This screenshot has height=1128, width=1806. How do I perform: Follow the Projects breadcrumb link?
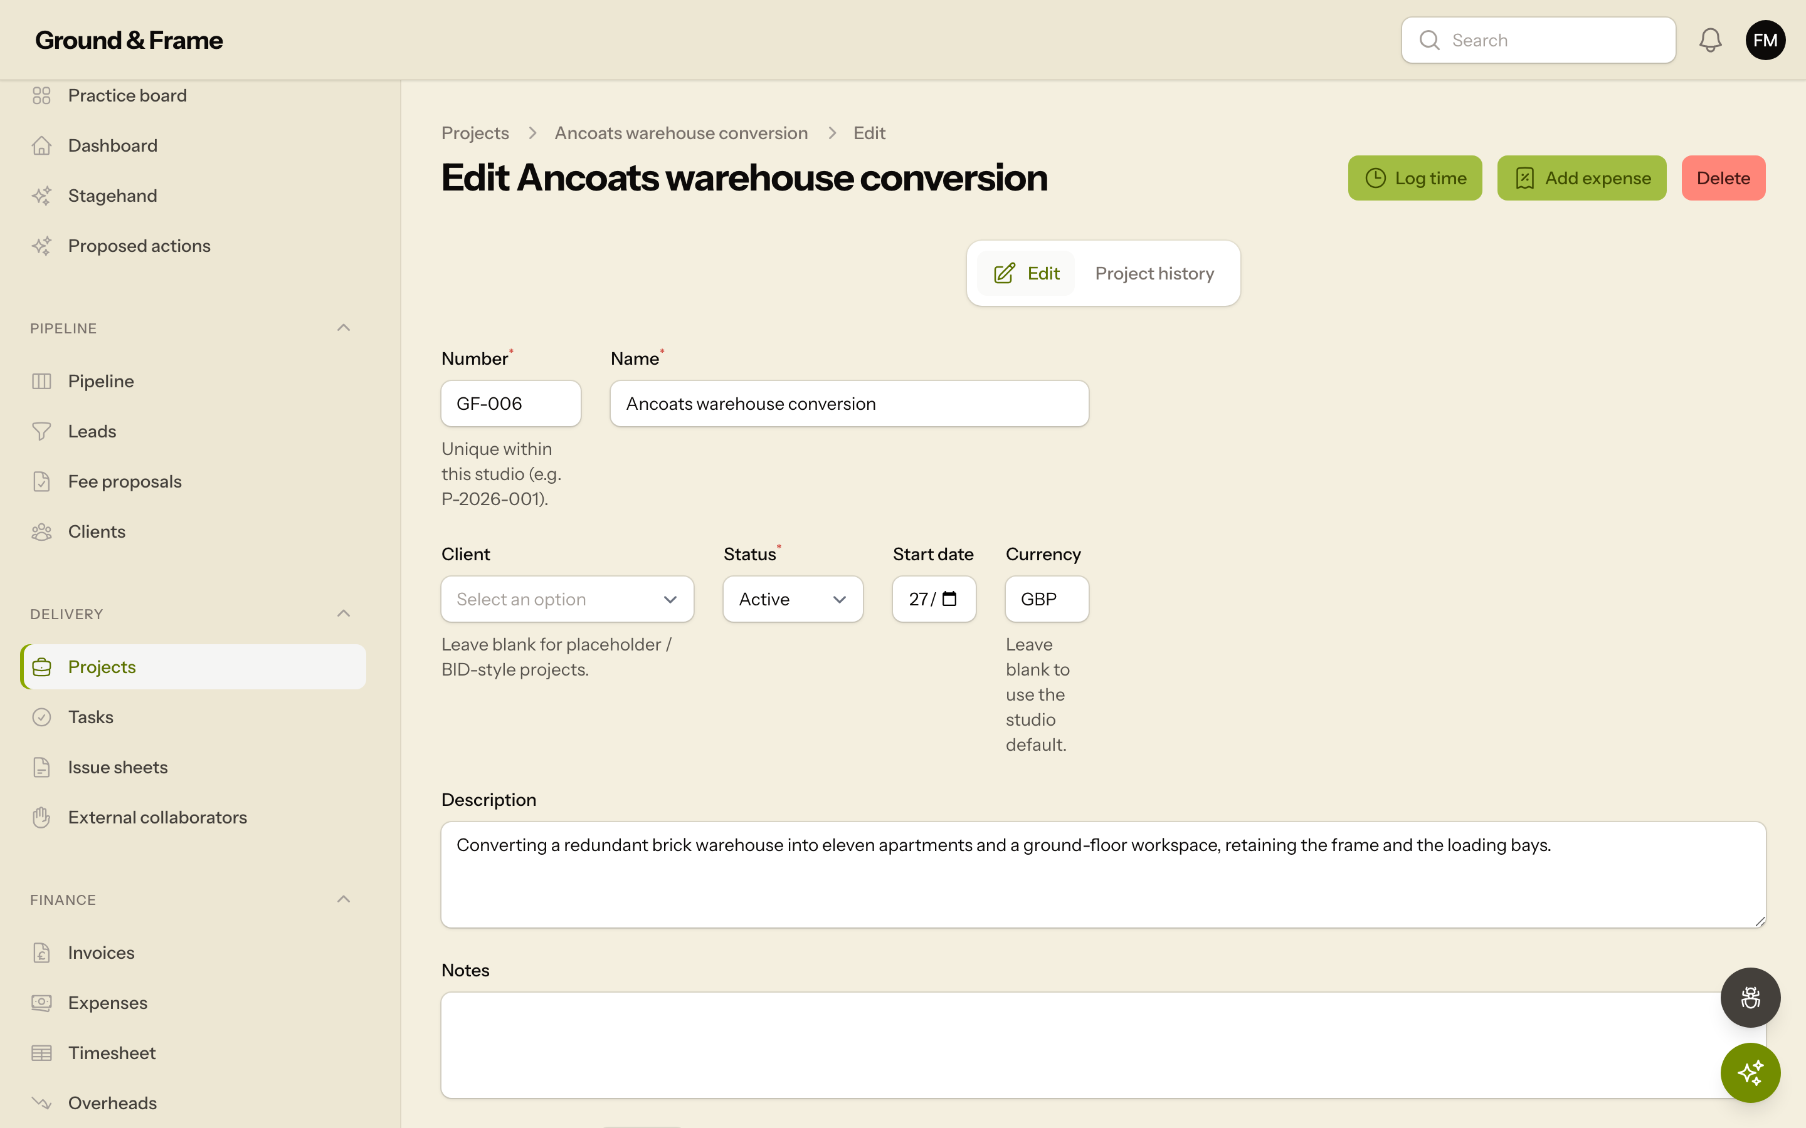click(475, 133)
